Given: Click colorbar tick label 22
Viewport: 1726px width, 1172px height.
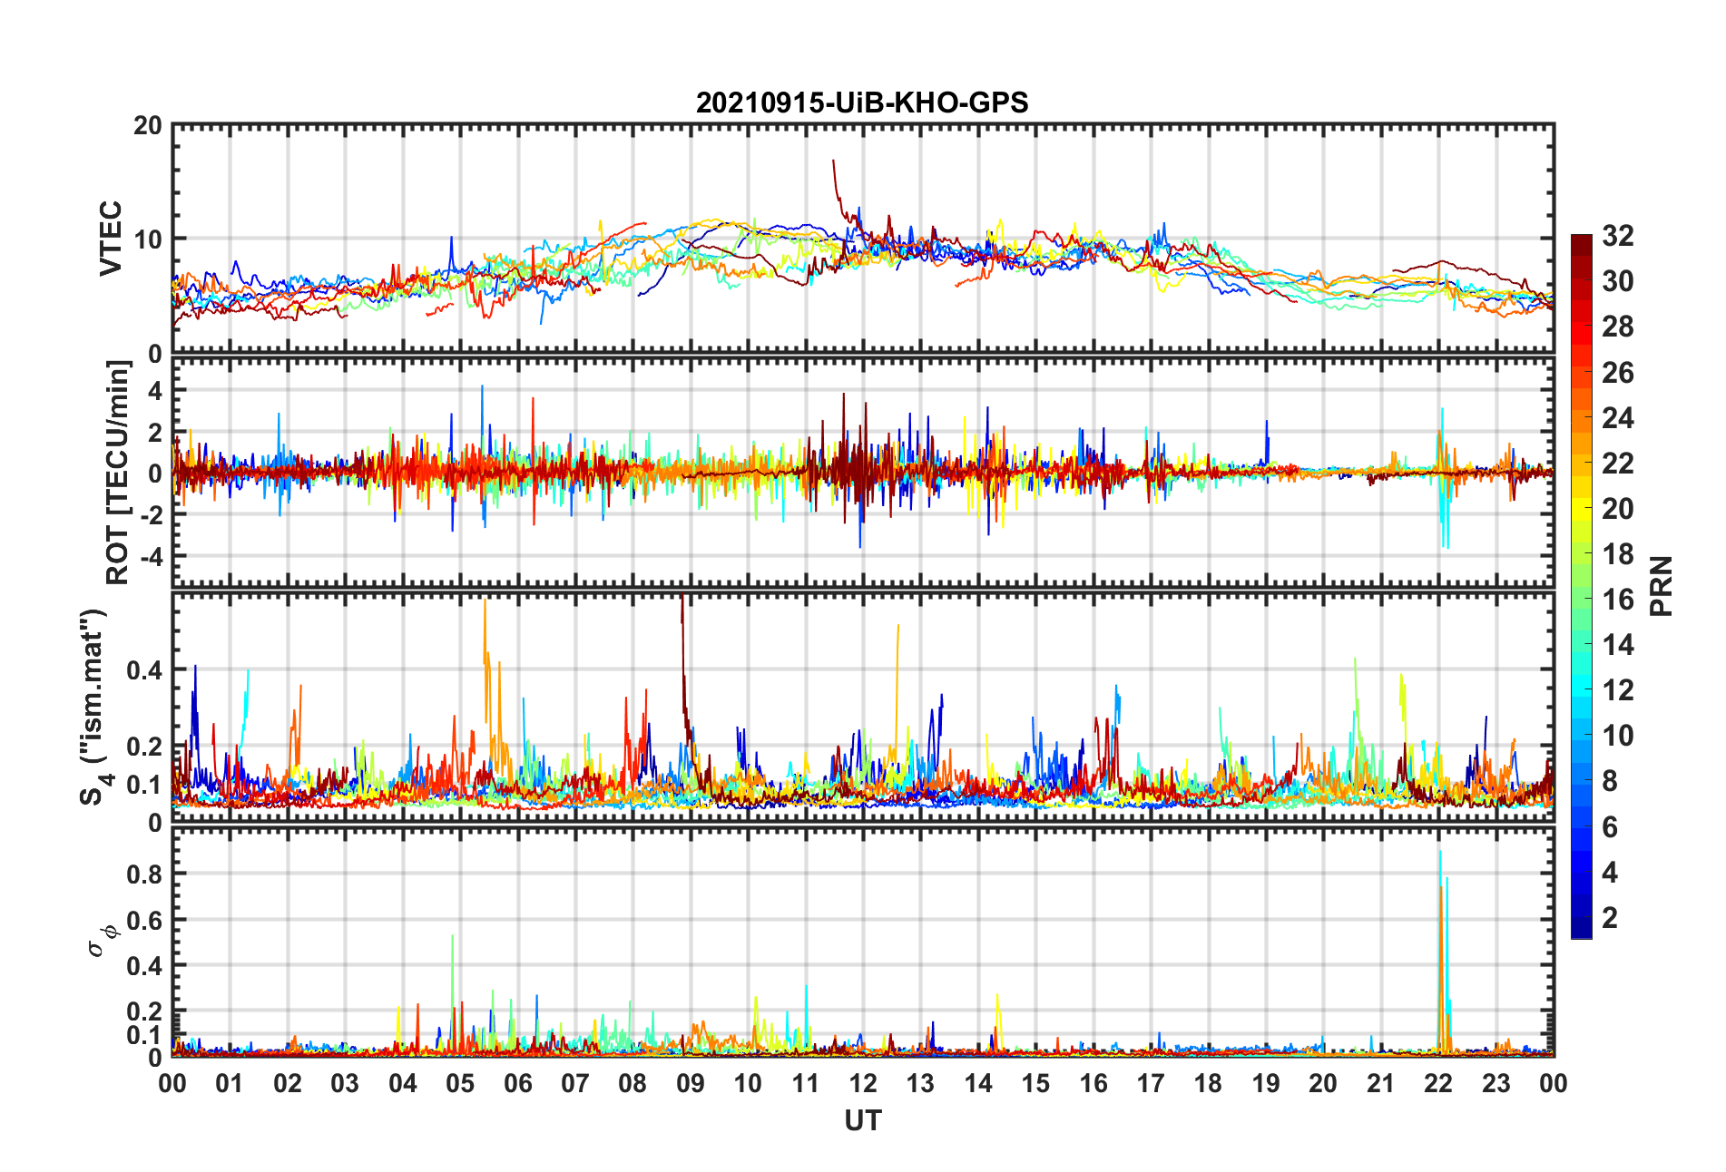Looking at the screenshot, I should click(x=1618, y=464).
